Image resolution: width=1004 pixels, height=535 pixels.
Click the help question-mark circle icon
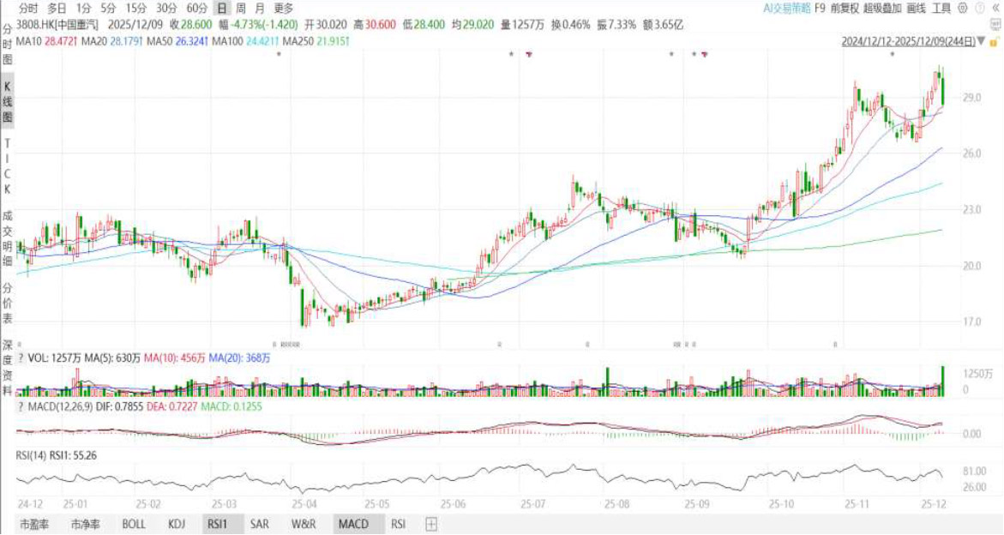pyautogui.click(x=980, y=8)
